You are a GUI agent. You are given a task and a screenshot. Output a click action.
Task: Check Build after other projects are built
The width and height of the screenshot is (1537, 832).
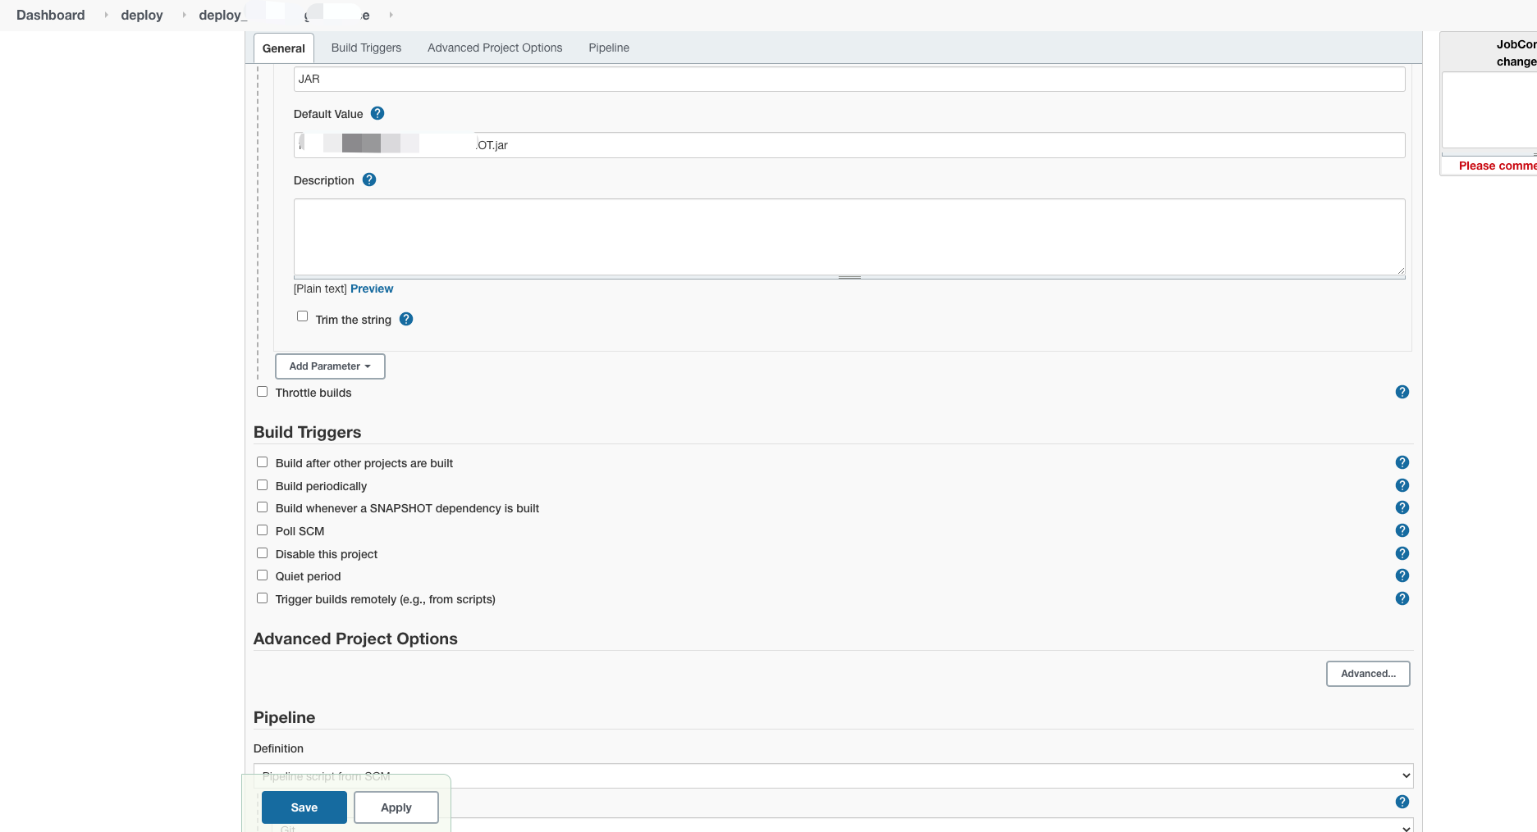coord(262,462)
